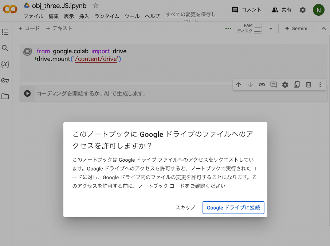Click the N account avatar
330x246 pixels.
point(319,10)
